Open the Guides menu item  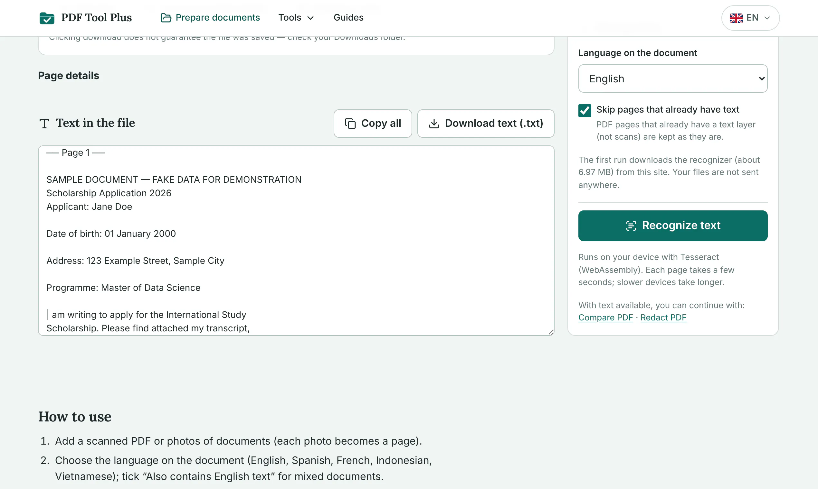tap(348, 17)
